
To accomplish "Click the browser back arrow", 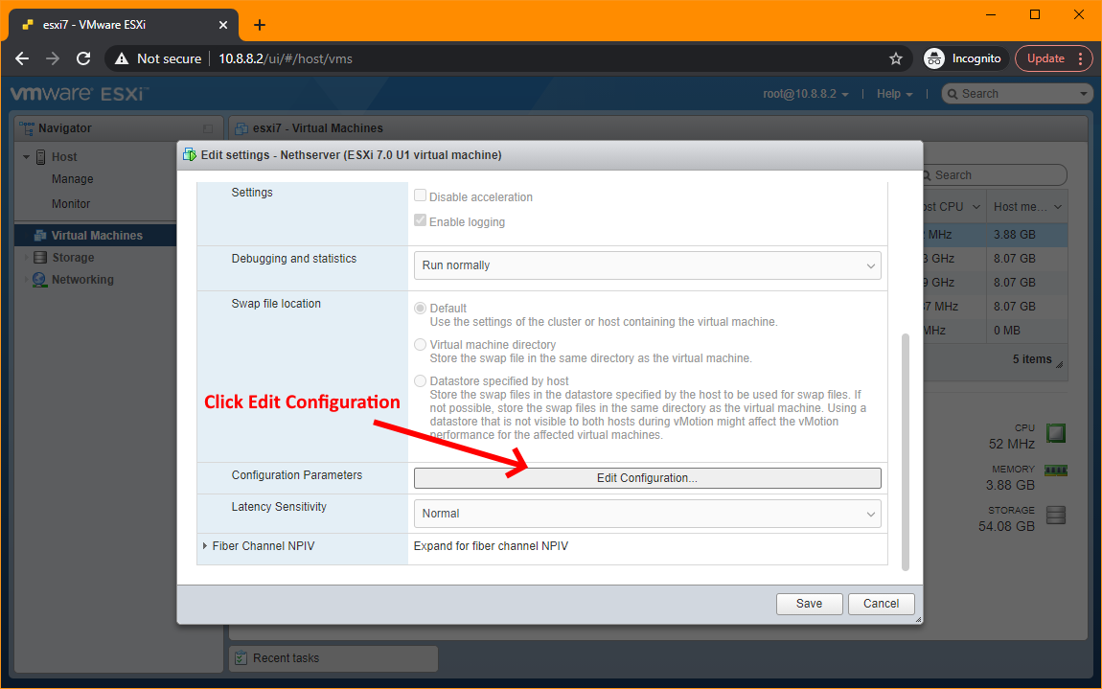I will coord(22,58).
